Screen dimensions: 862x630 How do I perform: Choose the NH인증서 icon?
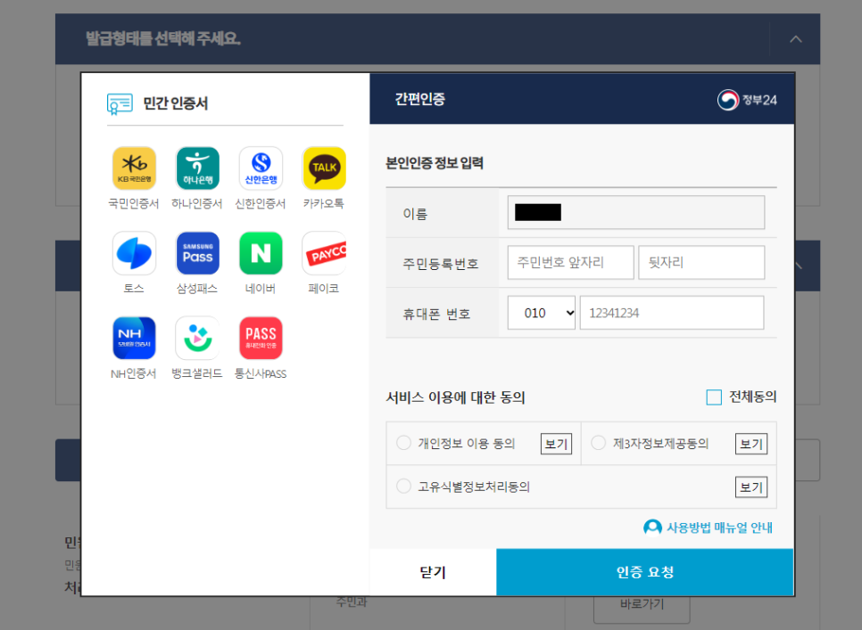134,338
